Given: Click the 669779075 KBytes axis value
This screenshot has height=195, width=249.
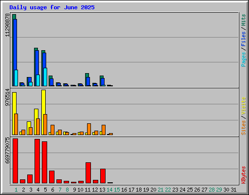Looking at the screenshot, I should [x=7, y=151].
